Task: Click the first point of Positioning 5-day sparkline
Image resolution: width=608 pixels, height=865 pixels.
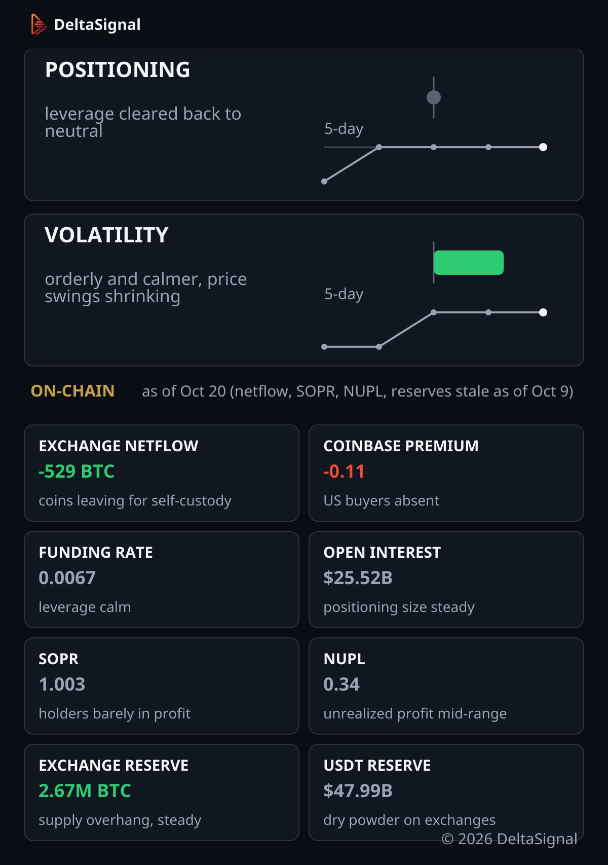Action: tap(324, 182)
